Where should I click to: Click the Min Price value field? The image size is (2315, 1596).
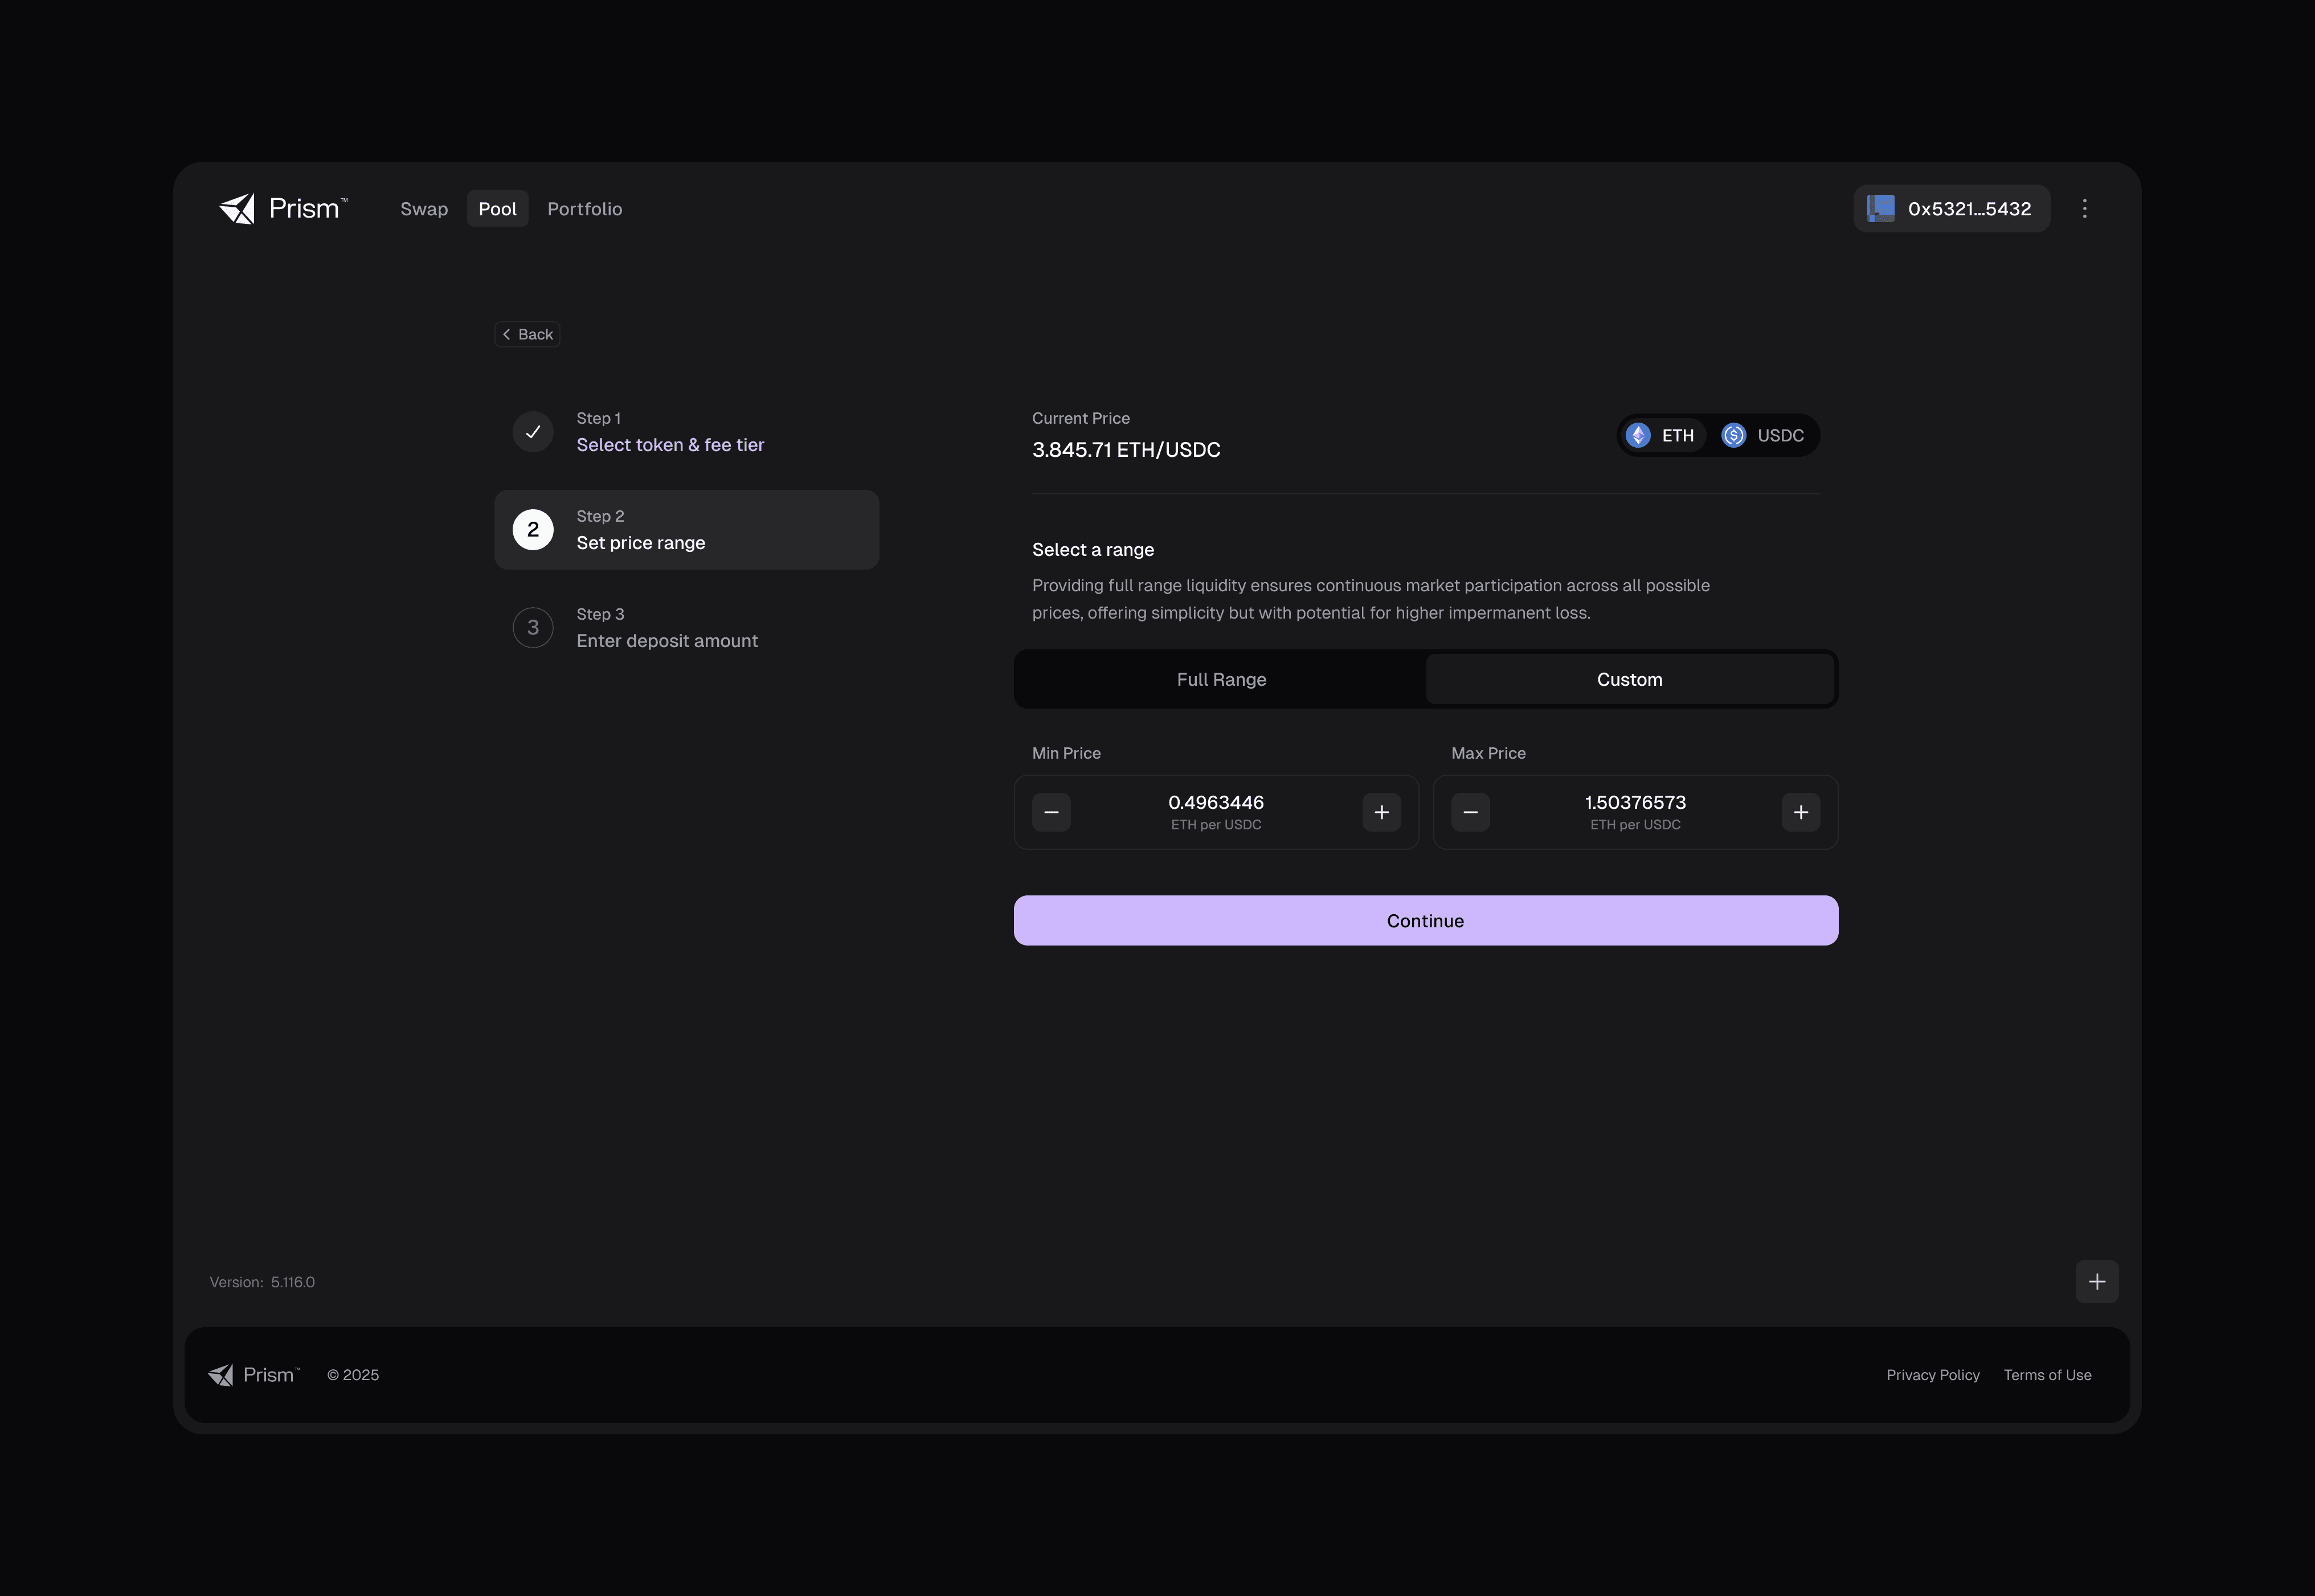point(1215,803)
